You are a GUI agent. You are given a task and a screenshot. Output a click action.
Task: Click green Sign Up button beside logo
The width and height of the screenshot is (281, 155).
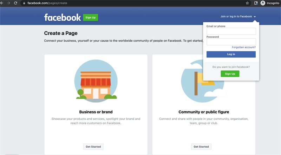[91, 17]
